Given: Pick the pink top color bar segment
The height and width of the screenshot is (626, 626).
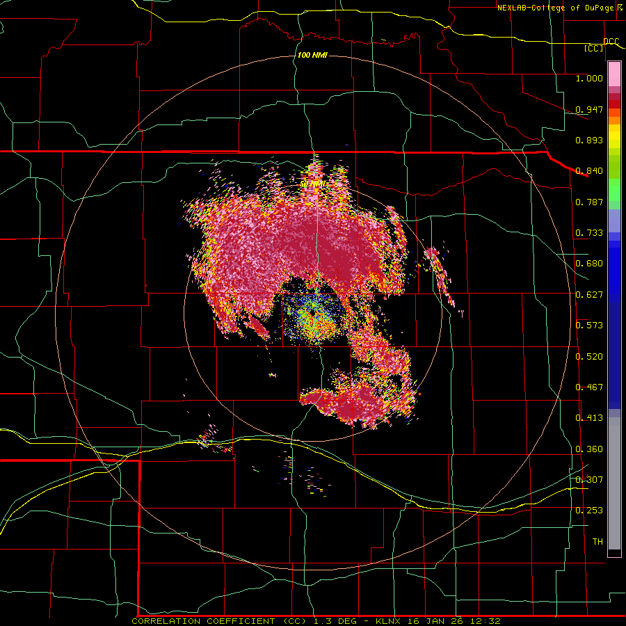Looking at the screenshot, I should [614, 74].
